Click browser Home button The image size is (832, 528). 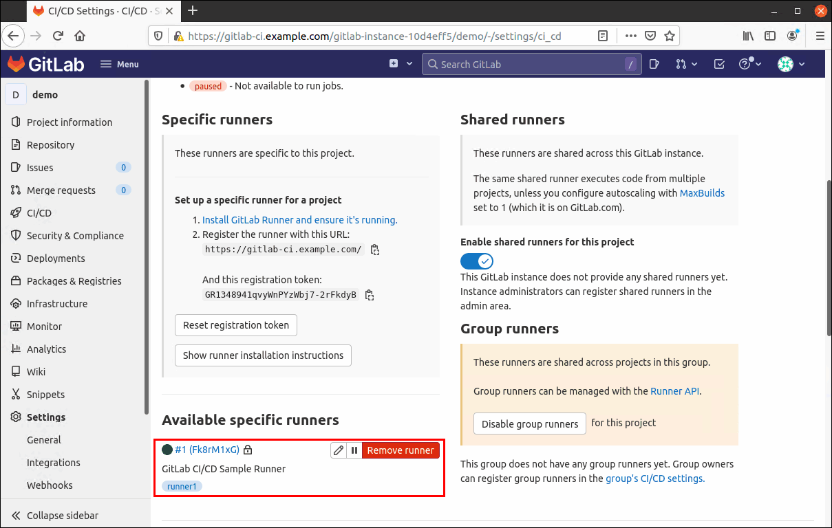(x=80, y=36)
